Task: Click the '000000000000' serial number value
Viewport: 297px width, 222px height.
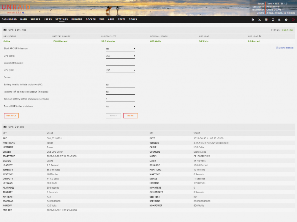Action: [202, 201]
